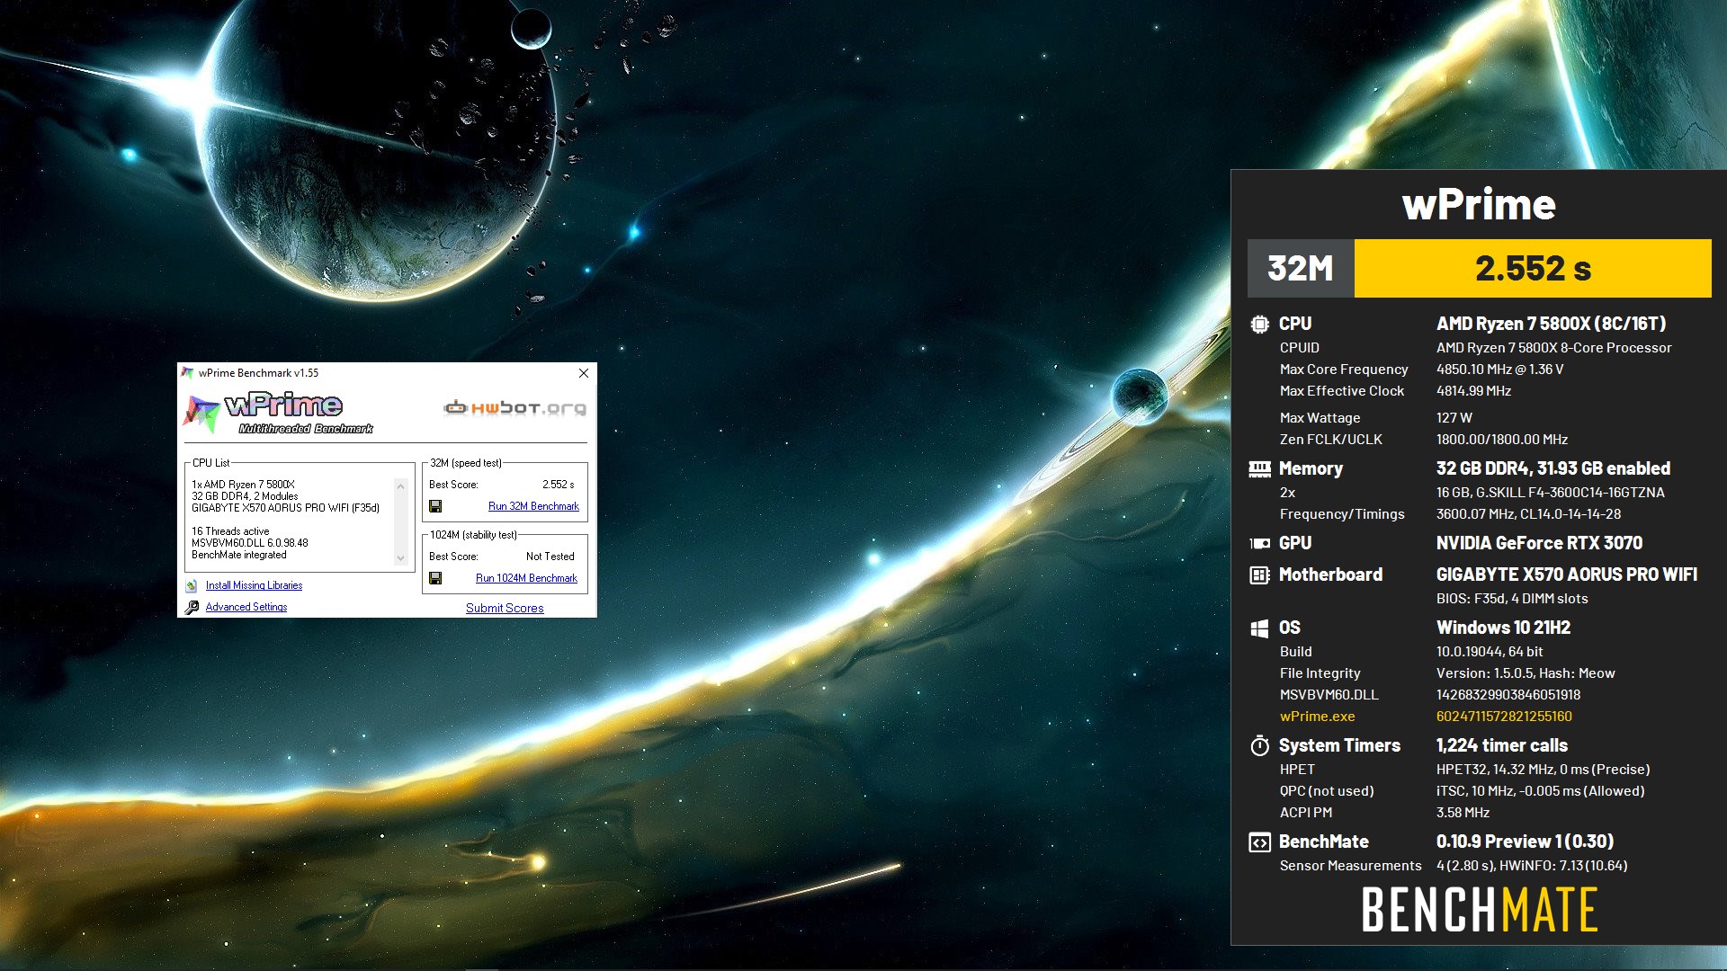Click '32 GB DDR4, 2 Modules' in CPU List

(245, 496)
